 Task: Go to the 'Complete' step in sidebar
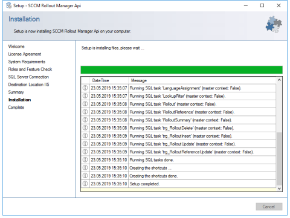coord(16,107)
